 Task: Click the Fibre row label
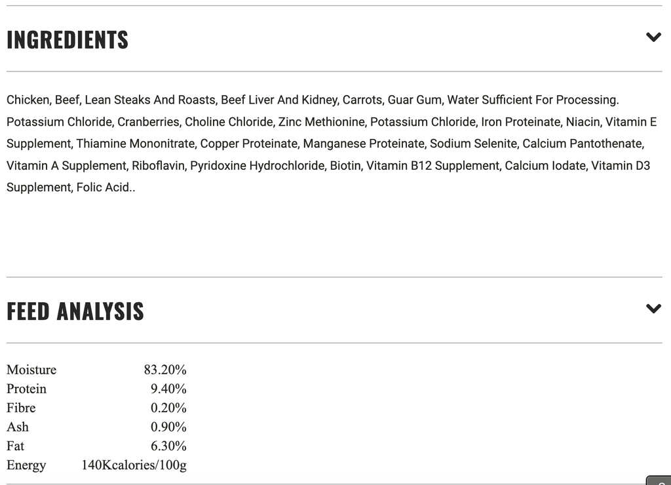pyautogui.click(x=21, y=408)
